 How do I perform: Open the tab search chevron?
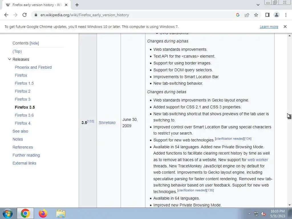coord(258,5)
